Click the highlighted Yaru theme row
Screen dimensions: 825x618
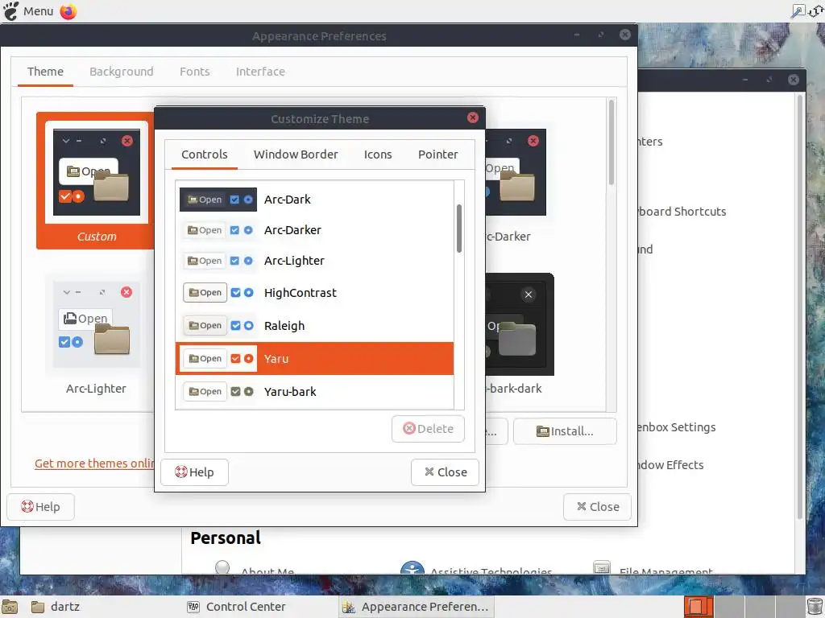[315, 358]
